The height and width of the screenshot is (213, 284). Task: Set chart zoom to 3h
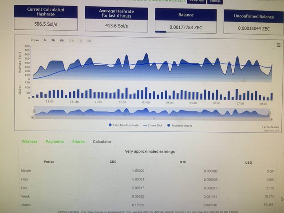coord(53,40)
